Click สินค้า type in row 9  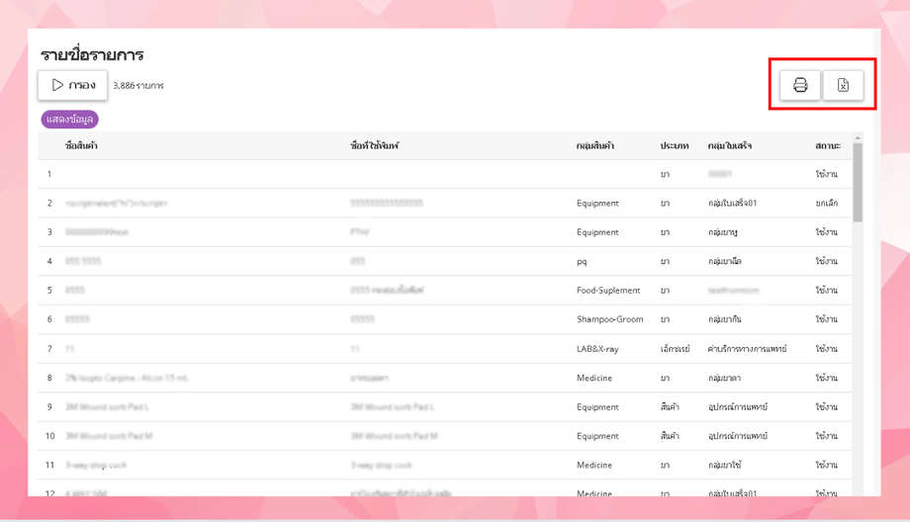(x=670, y=406)
